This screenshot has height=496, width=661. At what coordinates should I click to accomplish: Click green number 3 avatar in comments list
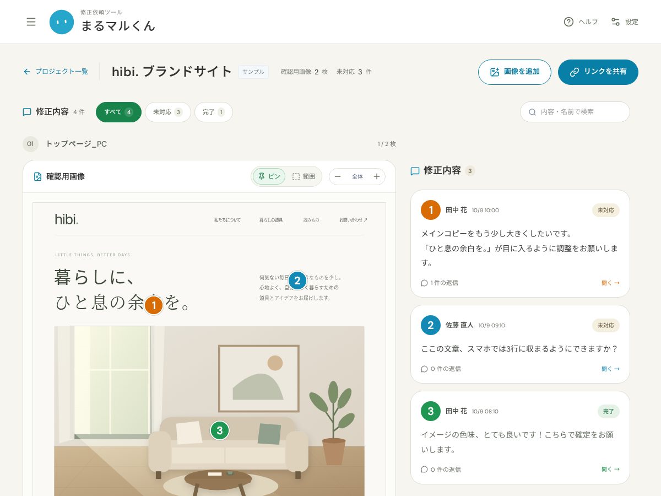(431, 411)
